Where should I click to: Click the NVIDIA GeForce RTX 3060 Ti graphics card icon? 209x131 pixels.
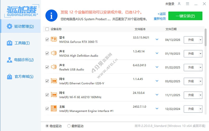point(54,39)
